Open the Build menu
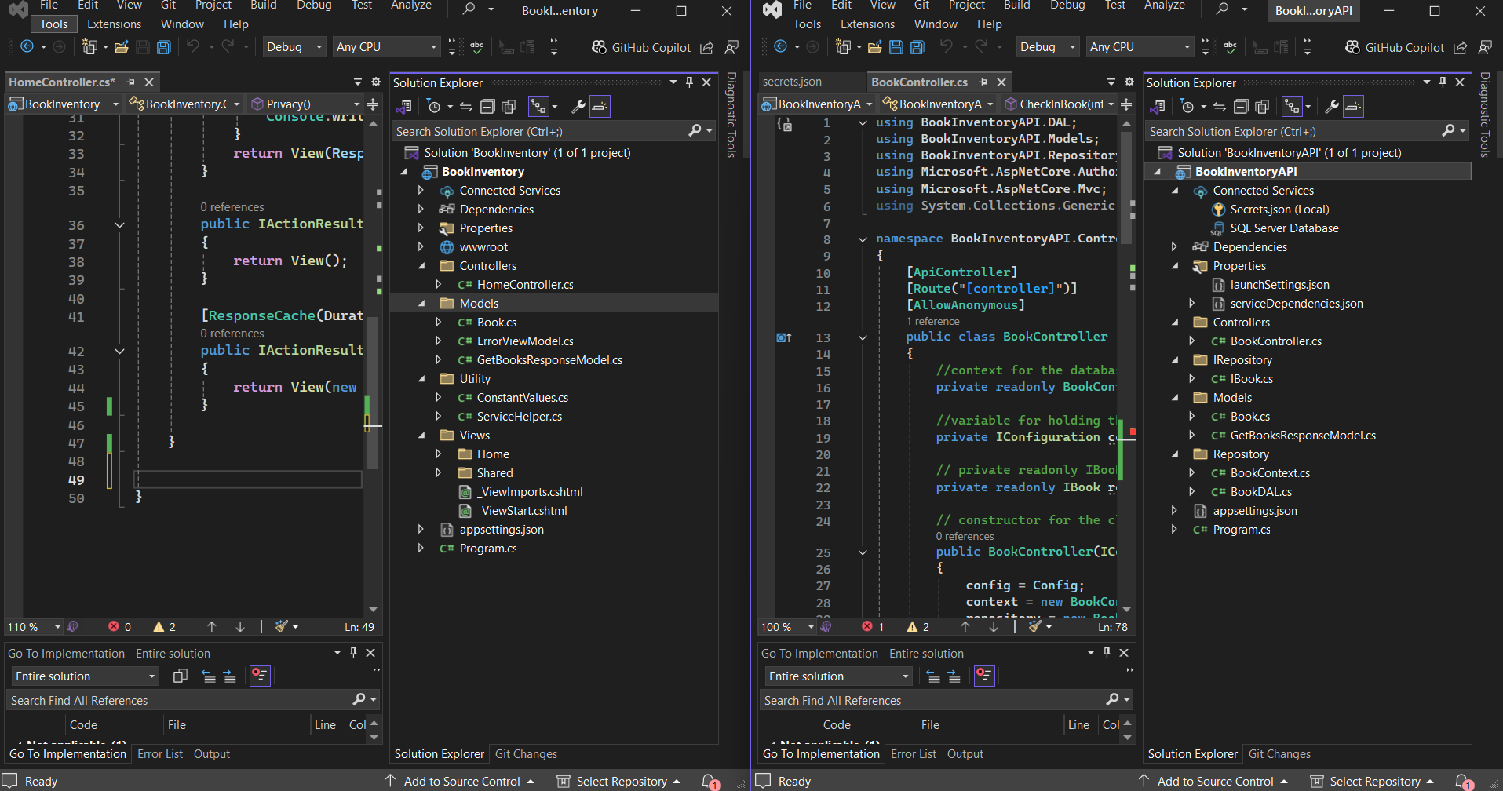Screen dimensions: 1503x791 click(x=263, y=5)
